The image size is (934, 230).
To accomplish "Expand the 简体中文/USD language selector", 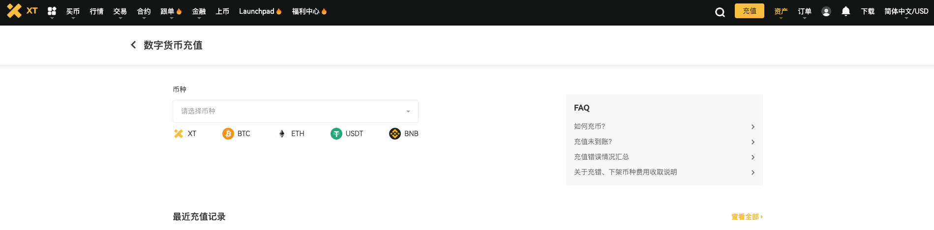I will [906, 11].
